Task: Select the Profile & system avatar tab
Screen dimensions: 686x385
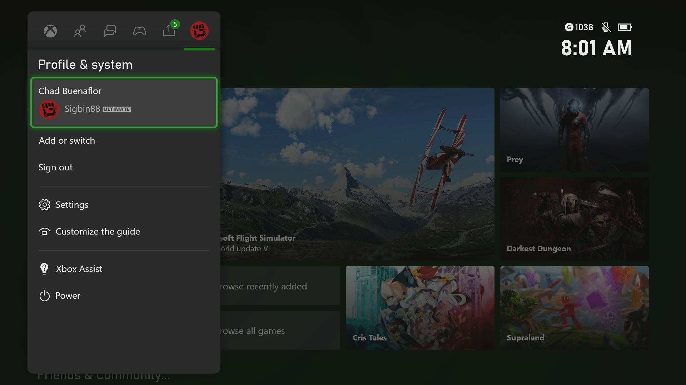Action: click(x=199, y=31)
